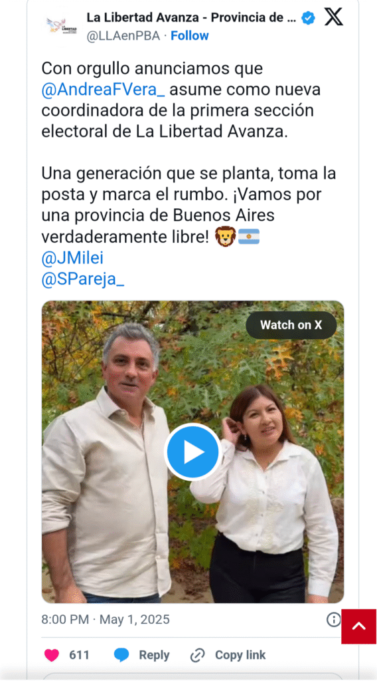
Task: Click the Watch on X button
Action: [x=291, y=325]
